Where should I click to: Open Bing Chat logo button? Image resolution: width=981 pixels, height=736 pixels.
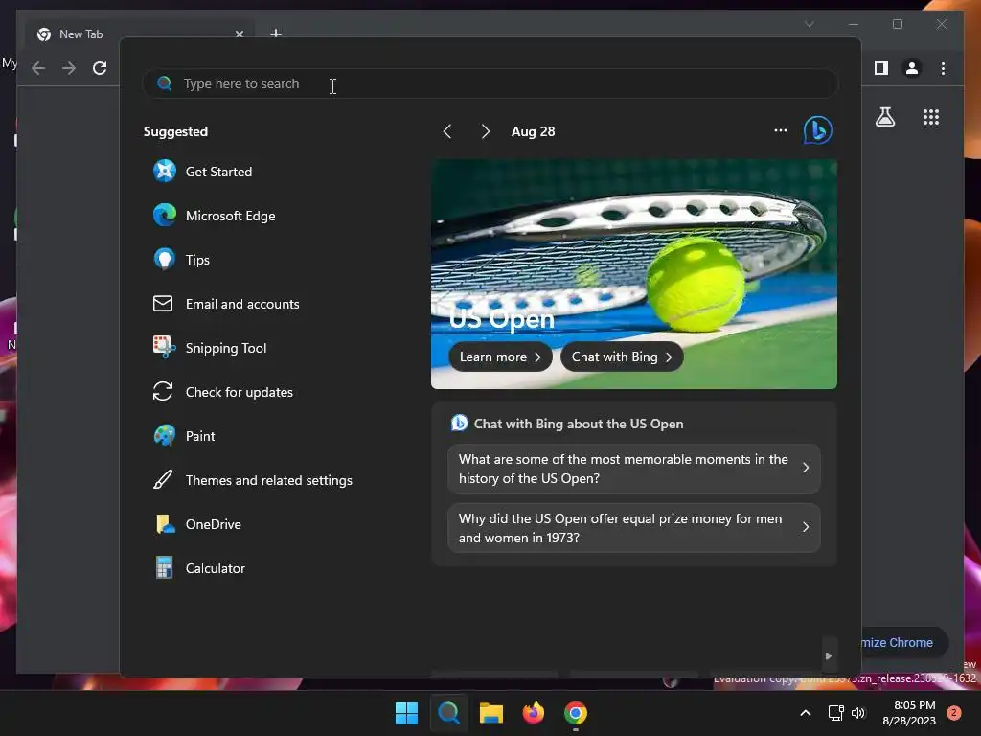tap(818, 130)
